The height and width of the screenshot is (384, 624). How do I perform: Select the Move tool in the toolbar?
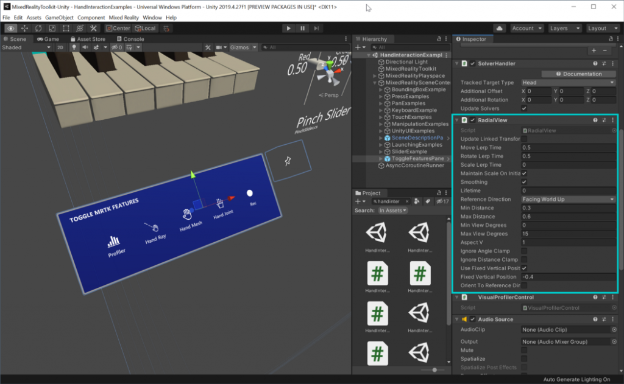click(x=25, y=28)
